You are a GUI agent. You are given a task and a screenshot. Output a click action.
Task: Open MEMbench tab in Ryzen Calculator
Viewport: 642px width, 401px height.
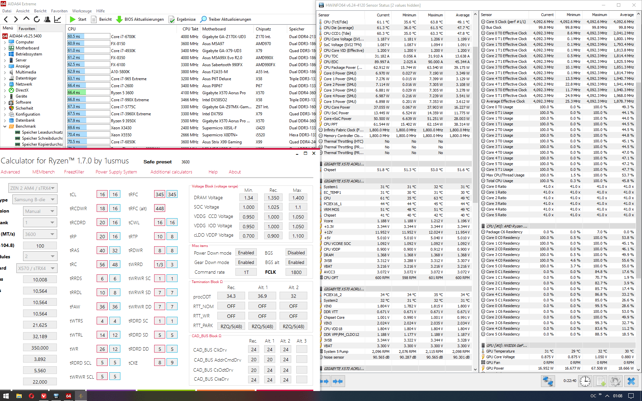(43, 172)
